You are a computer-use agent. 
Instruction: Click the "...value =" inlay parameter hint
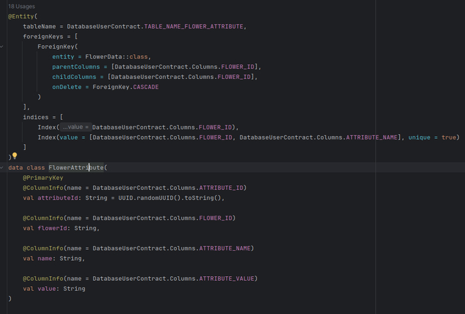tap(74, 127)
